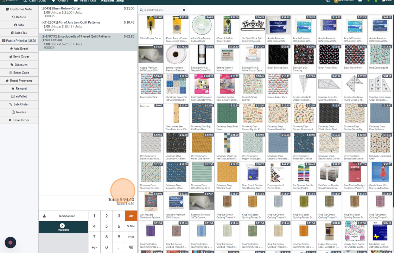Click the round record button at bottom left
The image size is (394, 253).
10,243
